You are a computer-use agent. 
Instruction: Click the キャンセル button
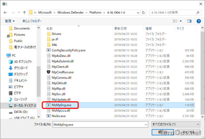coord(189,132)
